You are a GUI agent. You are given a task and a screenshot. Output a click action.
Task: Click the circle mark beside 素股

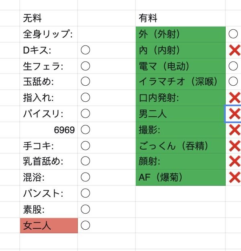[x=85, y=210]
